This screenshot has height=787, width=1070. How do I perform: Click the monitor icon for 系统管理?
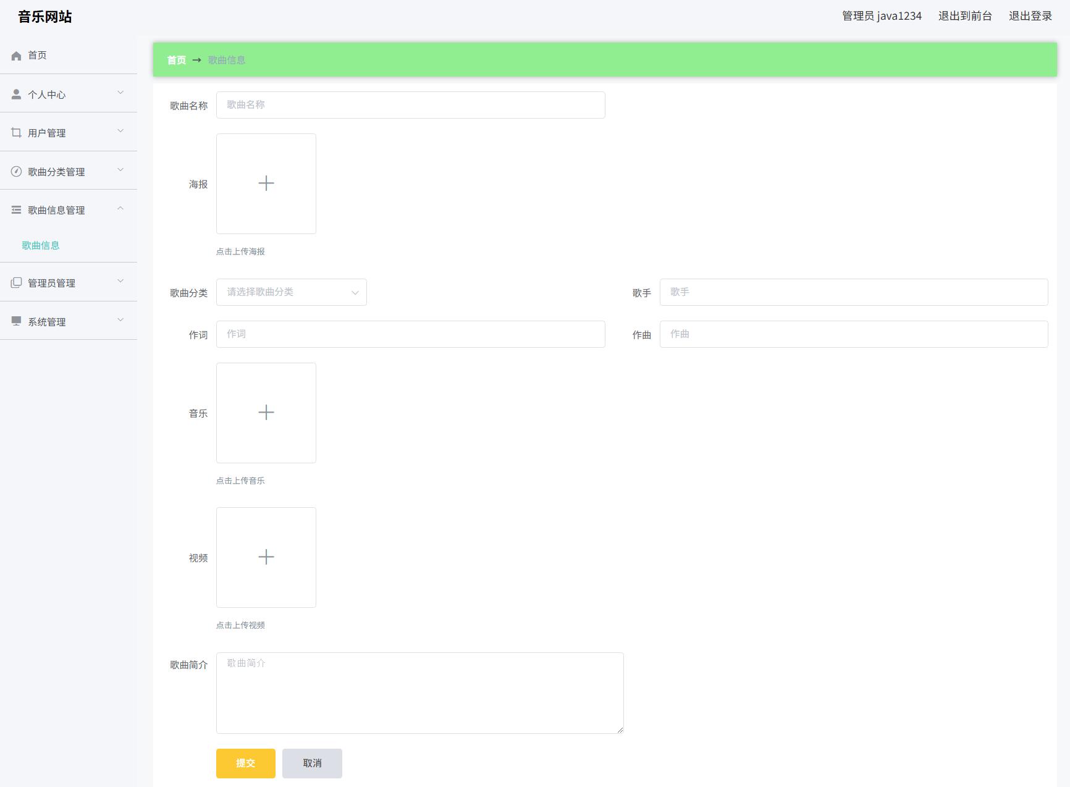[x=16, y=321]
